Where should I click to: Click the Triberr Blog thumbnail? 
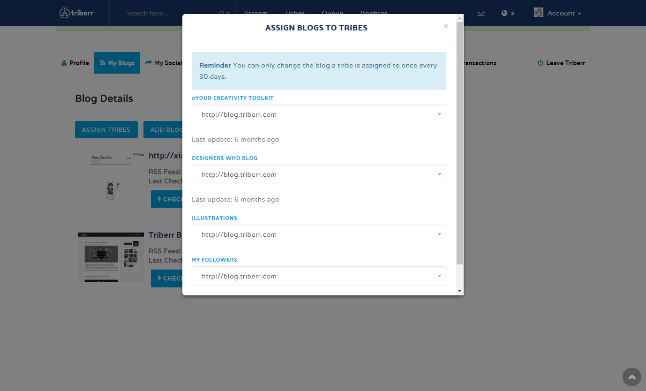[x=111, y=256]
